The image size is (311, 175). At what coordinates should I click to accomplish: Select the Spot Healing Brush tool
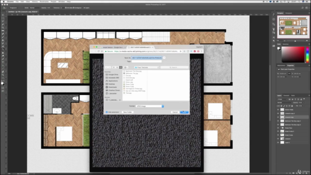click(3, 34)
